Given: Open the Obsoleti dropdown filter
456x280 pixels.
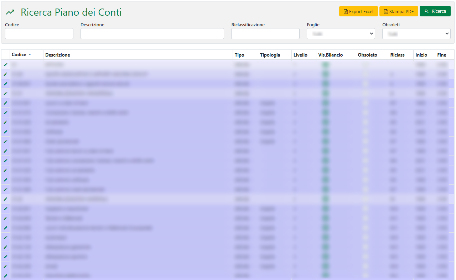Looking at the screenshot, I should click(416, 34).
